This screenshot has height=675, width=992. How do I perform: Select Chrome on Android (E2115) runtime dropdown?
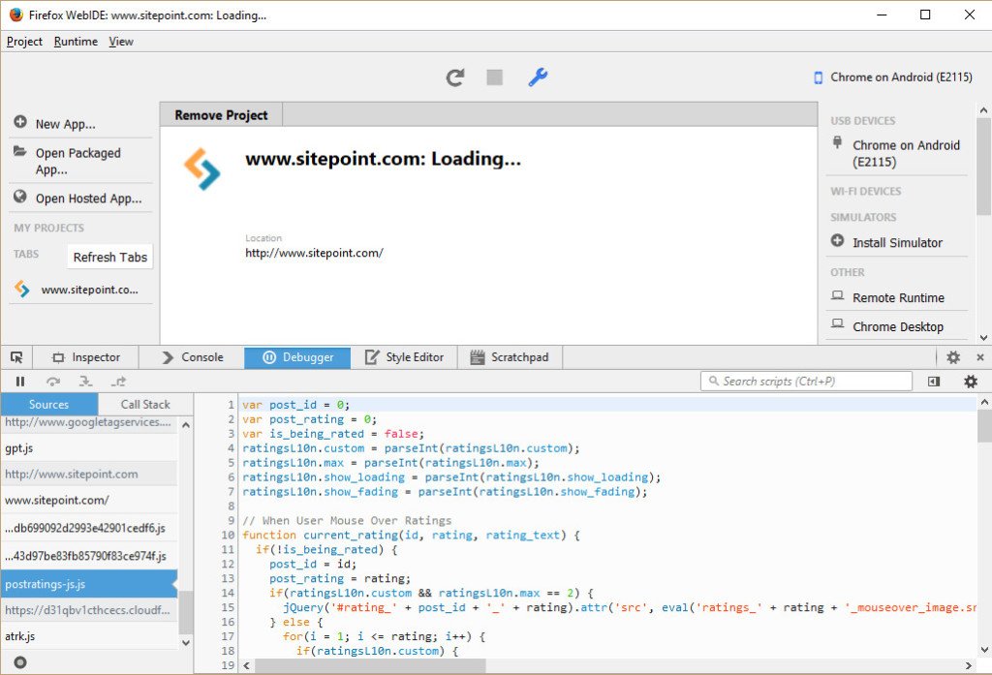pyautogui.click(x=893, y=77)
